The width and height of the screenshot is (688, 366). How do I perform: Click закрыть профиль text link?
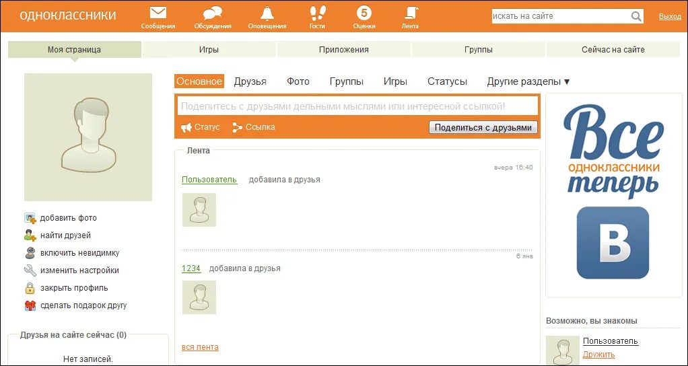pos(74,288)
